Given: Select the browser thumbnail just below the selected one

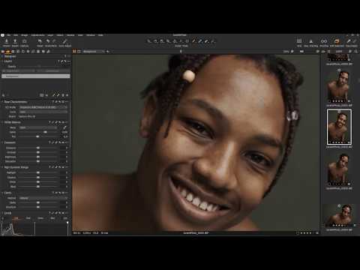Looking at the screenshot, I should [x=339, y=170].
